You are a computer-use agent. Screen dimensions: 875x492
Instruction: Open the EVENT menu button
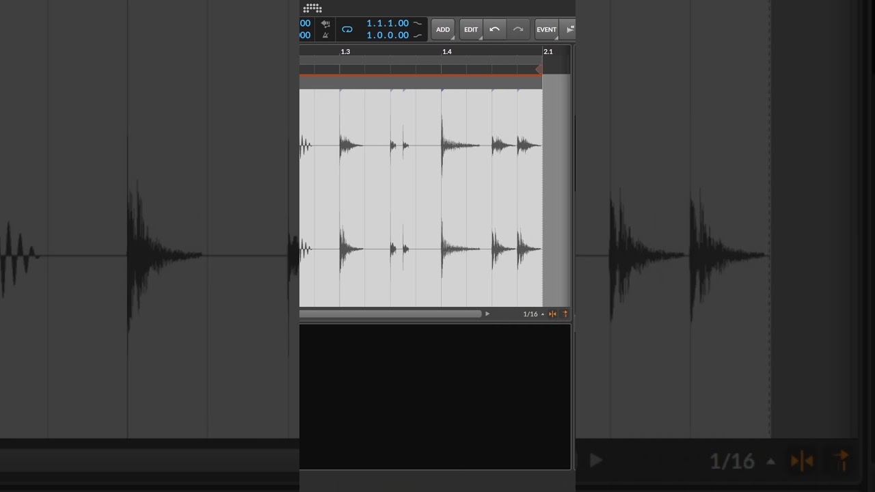click(x=546, y=29)
